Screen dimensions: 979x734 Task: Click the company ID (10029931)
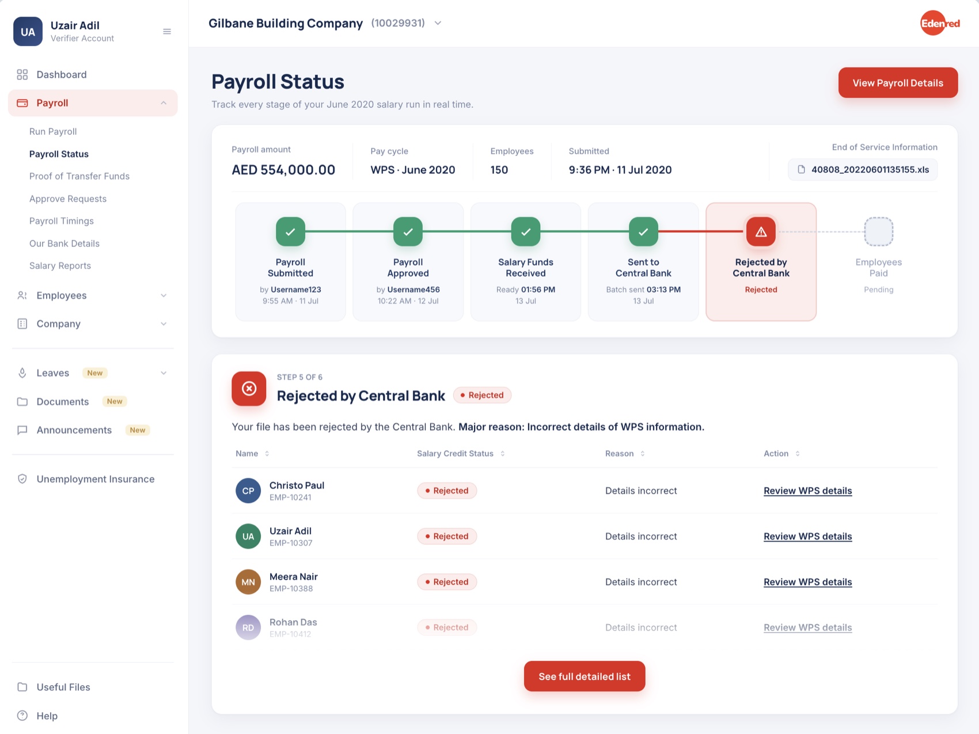[x=398, y=23]
